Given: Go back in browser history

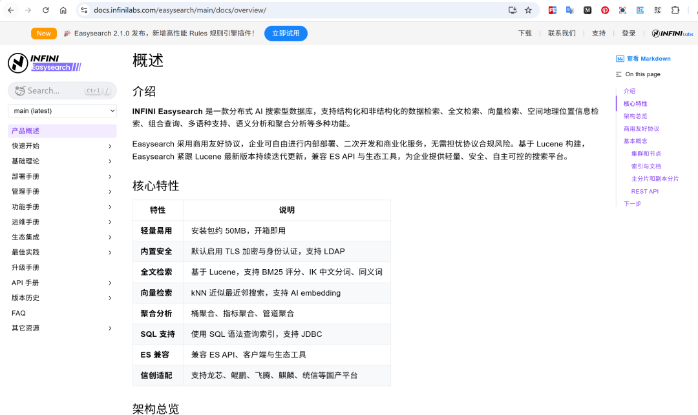Looking at the screenshot, I should pyautogui.click(x=11, y=10).
